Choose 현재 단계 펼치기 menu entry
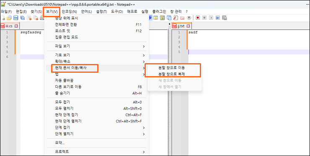This screenshot has height=156, width=310. [x=96, y=121]
